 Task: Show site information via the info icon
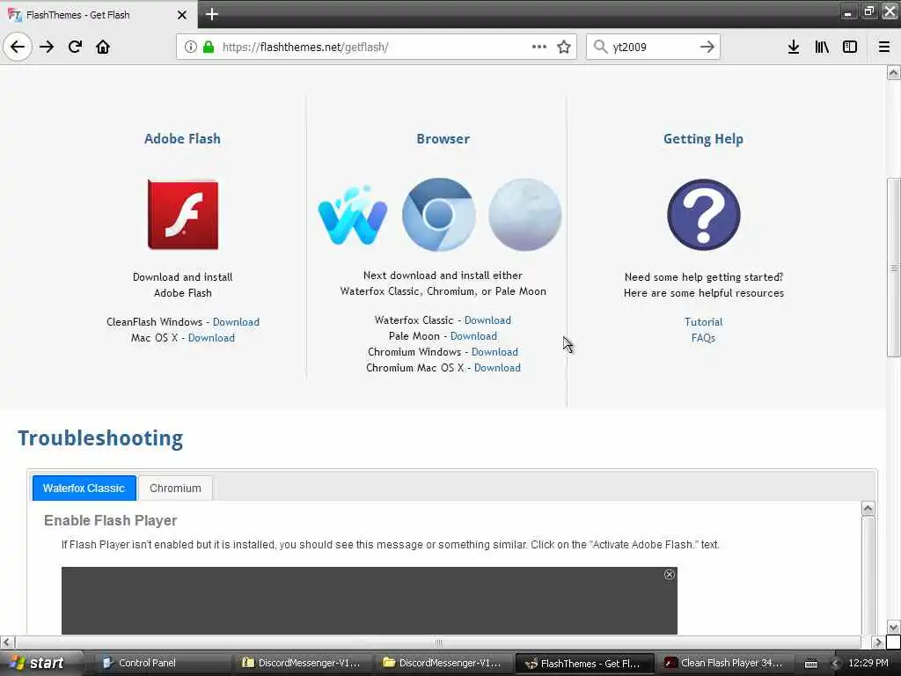[191, 47]
